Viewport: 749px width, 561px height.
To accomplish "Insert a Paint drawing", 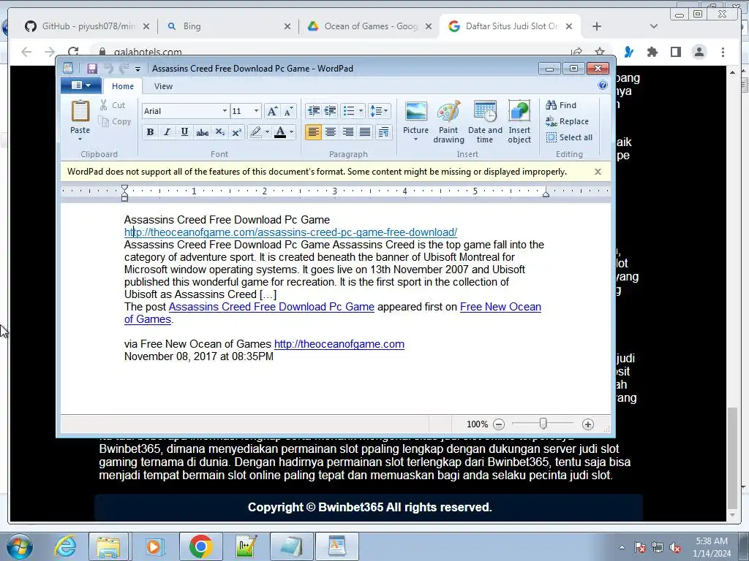I will tap(448, 122).
